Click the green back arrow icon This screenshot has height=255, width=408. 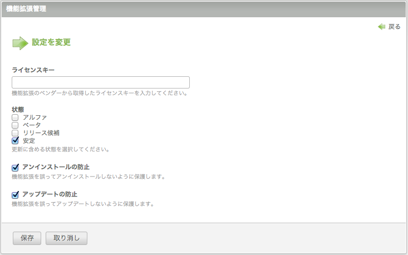coord(381,27)
